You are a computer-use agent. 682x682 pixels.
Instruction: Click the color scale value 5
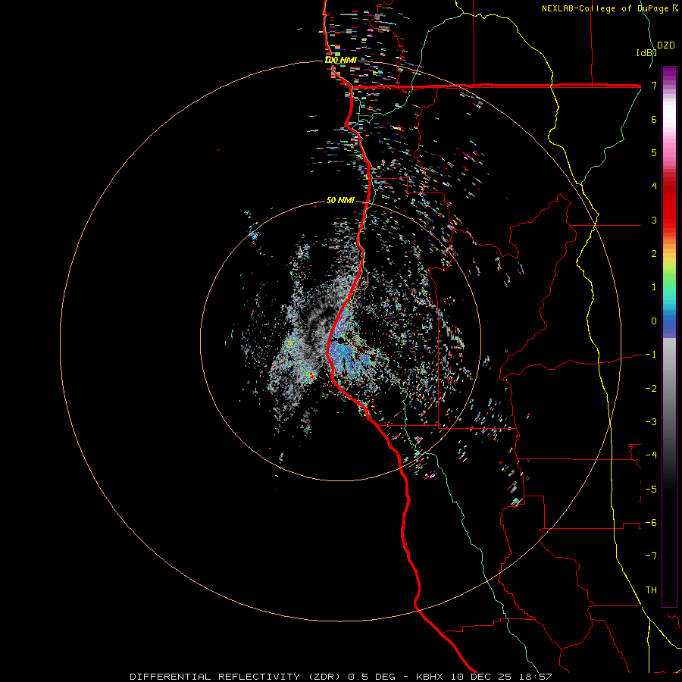coord(654,152)
